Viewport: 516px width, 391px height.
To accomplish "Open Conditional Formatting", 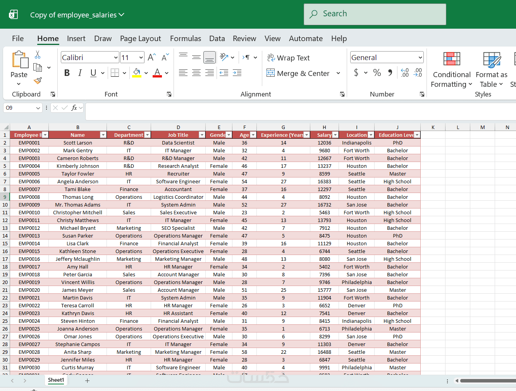I will 452,70.
